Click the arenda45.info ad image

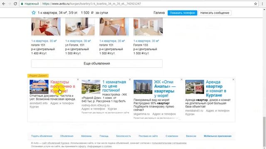pyautogui.click(x=39, y=87)
